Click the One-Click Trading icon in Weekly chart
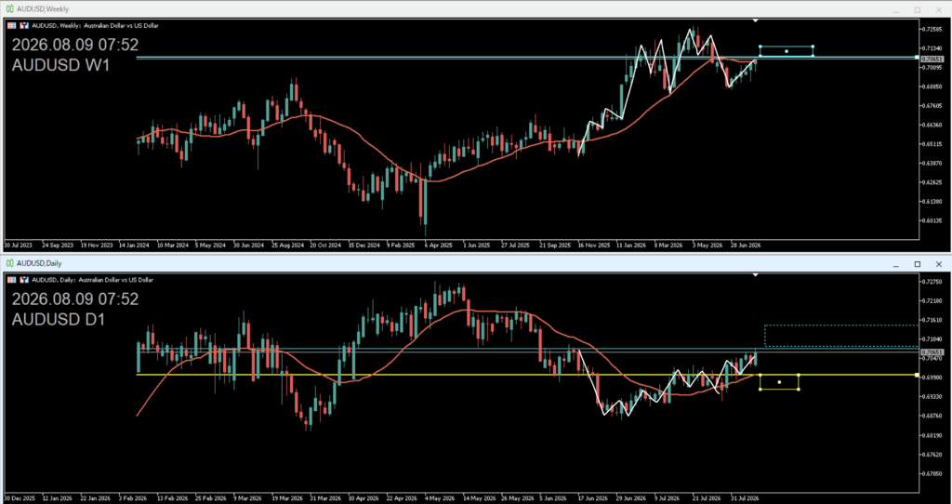The image size is (952, 504). (x=24, y=25)
